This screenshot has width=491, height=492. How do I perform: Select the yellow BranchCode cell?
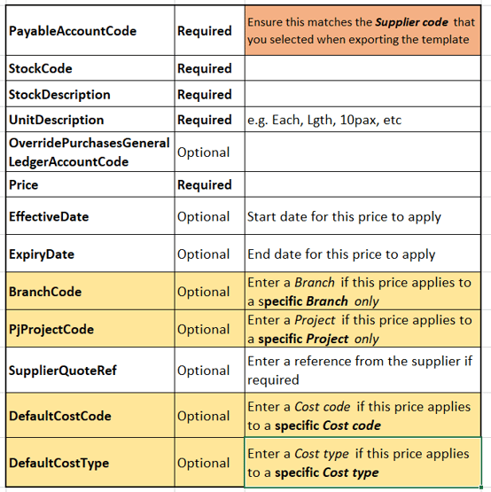tap(90, 291)
